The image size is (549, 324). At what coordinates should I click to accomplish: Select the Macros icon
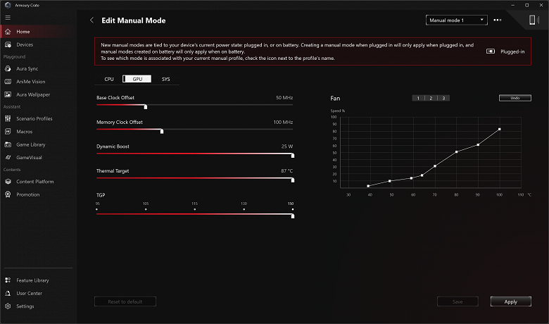pyautogui.click(x=8, y=132)
